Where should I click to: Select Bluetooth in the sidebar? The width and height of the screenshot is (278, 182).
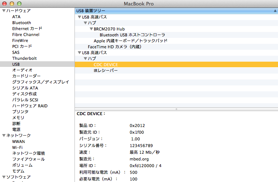[x=21, y=23]
